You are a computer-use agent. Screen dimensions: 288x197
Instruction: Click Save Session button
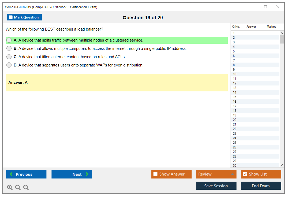click(x=216, y=186)
